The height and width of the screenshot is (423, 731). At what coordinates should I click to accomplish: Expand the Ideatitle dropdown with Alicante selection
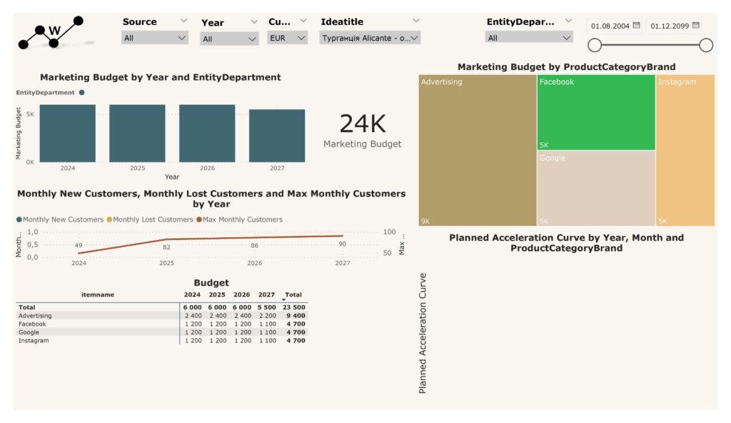coord(370,38)
